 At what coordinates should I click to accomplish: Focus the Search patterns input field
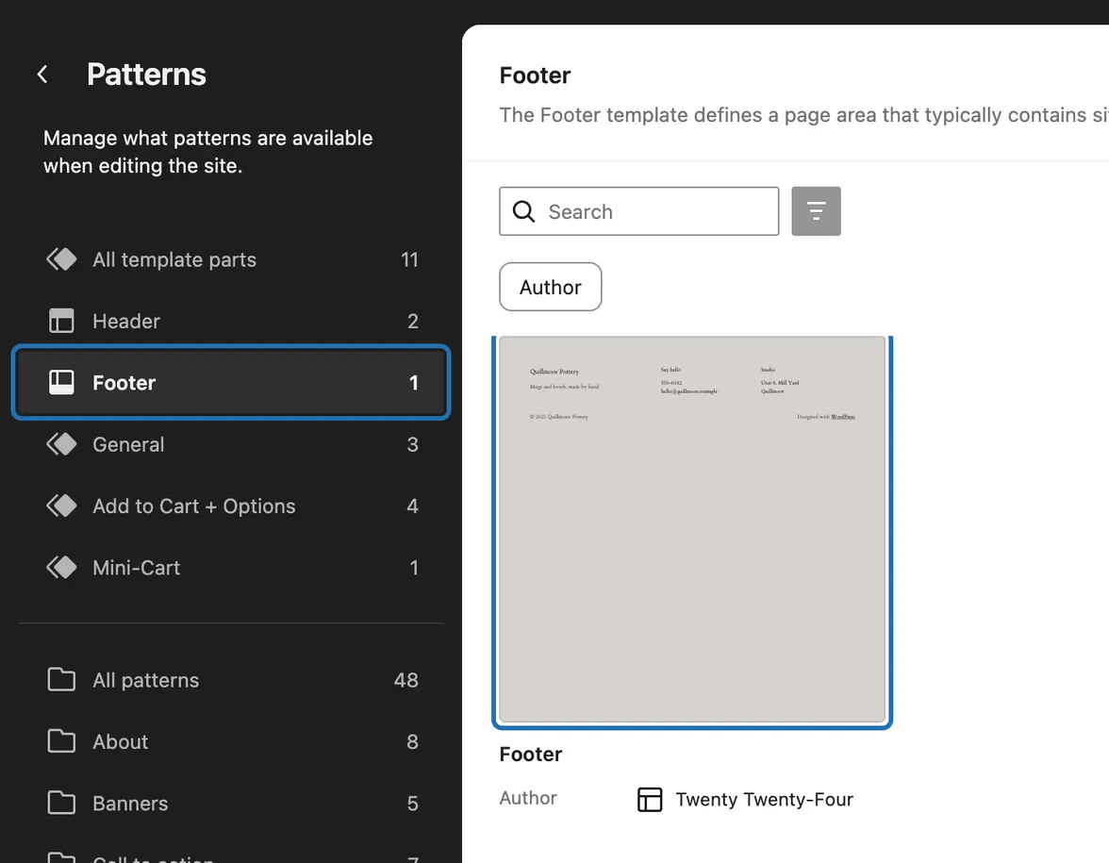(638, 211)
